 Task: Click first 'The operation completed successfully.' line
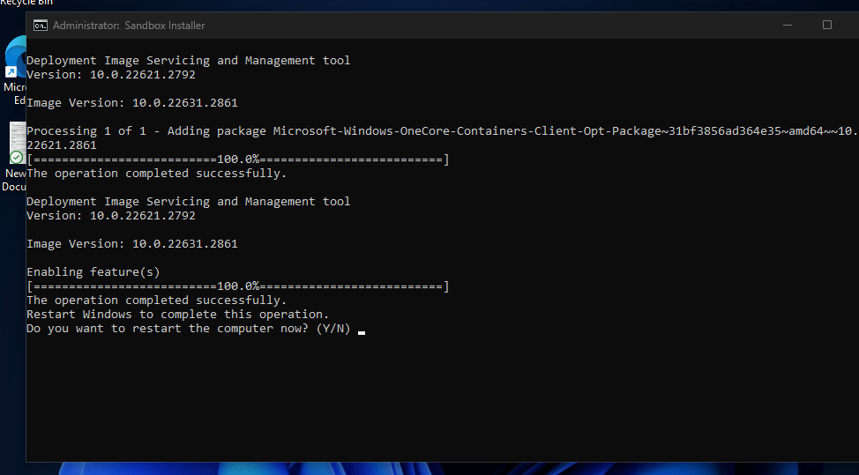tap(157, 174)
